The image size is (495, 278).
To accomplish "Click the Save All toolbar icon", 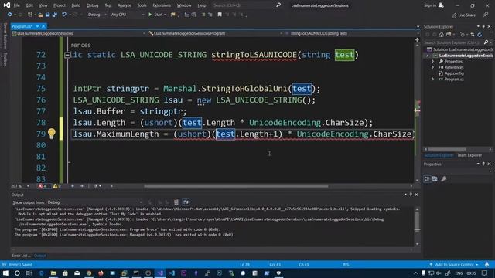I will pyautogui.click(x=55, y=15).
